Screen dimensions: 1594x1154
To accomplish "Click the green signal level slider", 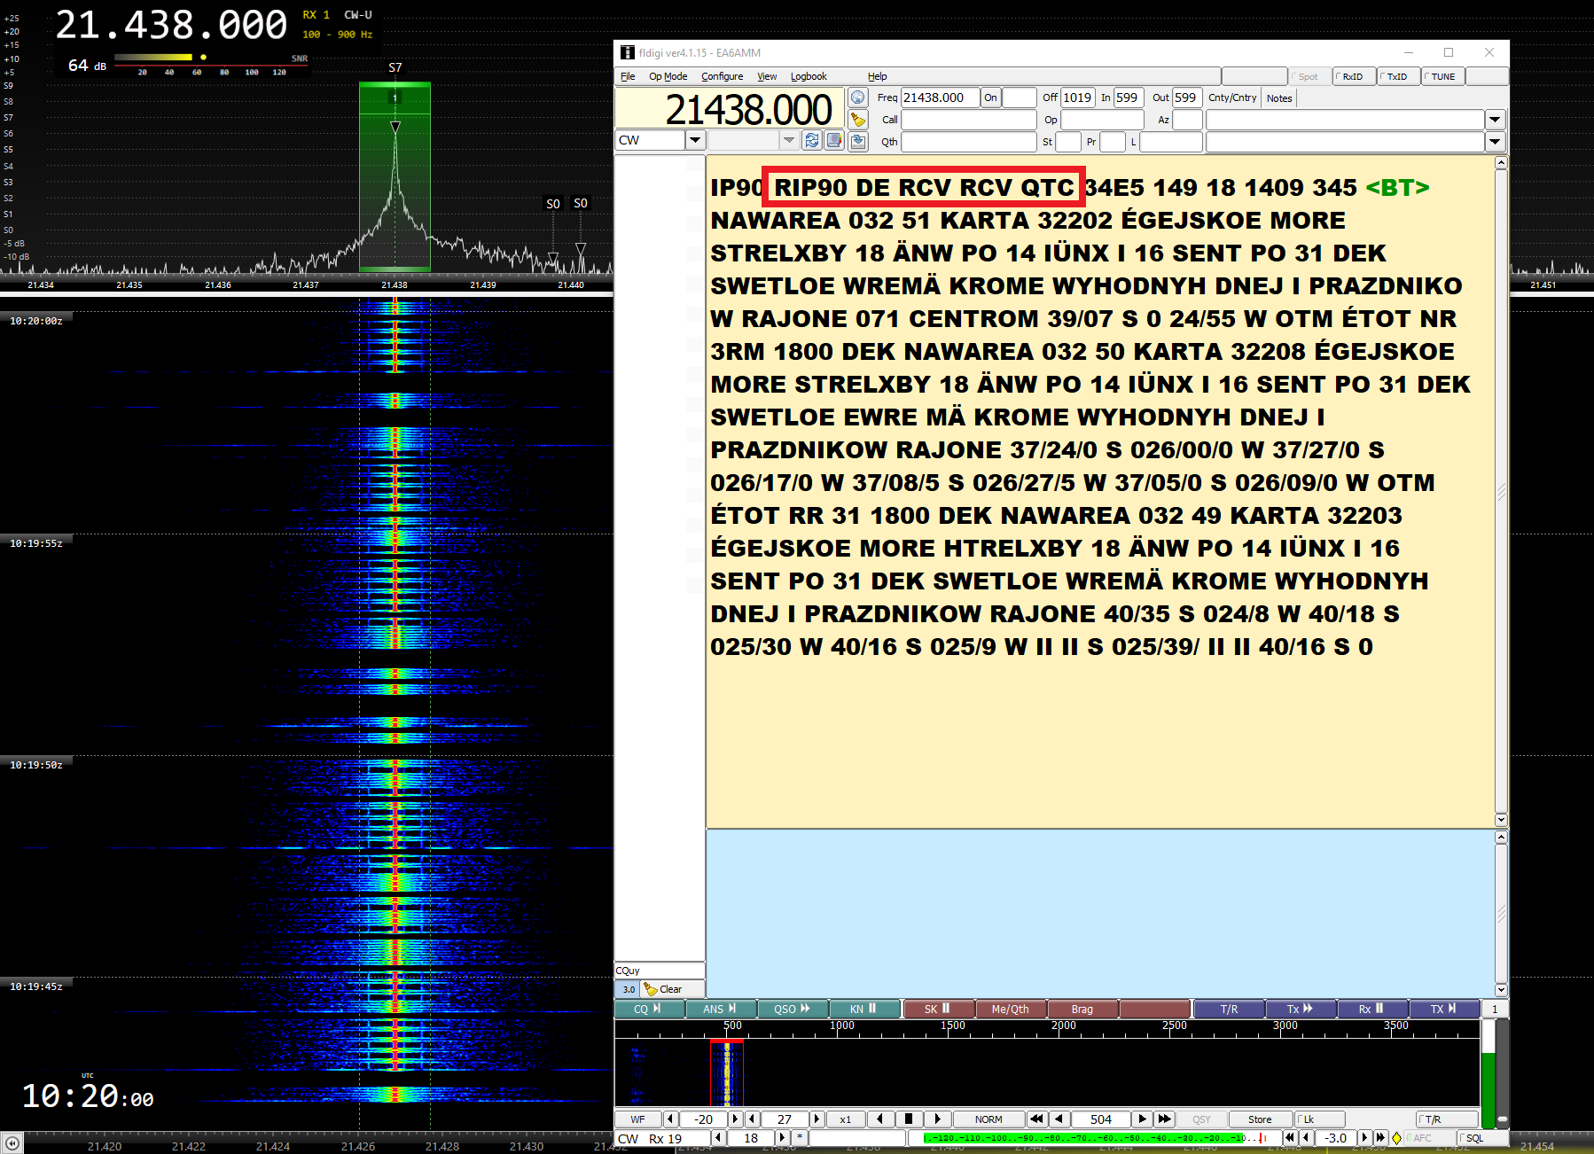I will coord(1489,1088).
